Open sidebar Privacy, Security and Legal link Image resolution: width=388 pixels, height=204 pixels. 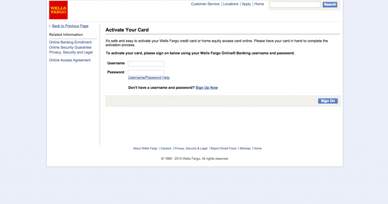(x=71, y=52)
